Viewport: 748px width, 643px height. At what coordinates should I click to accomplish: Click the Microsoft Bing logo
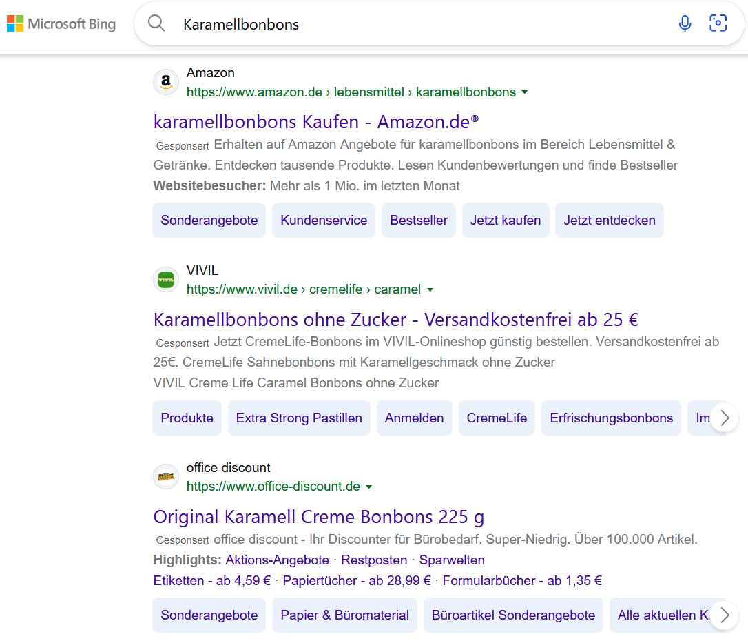point(61,24)
